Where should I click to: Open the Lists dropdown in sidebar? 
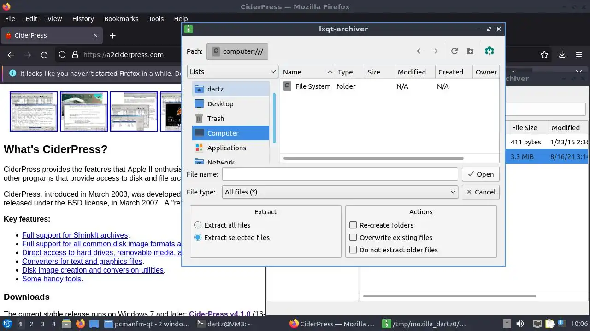click(233, 72)
